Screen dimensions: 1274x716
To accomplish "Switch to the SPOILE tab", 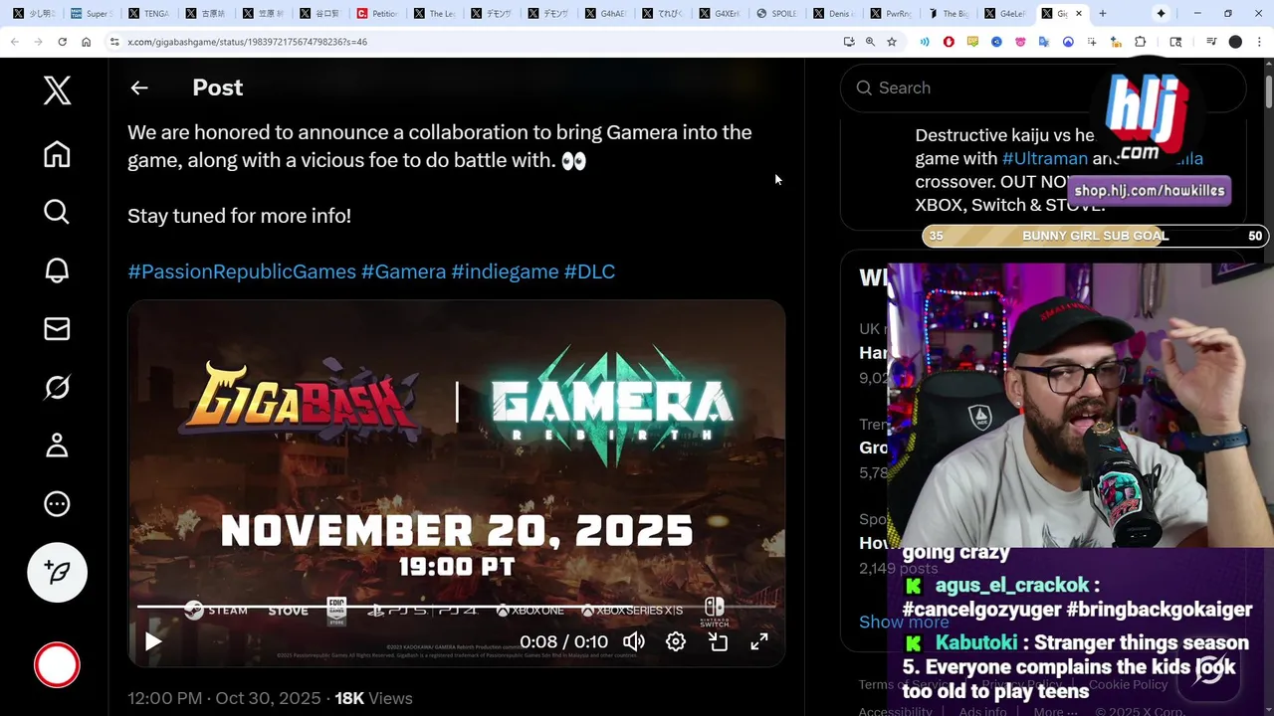I will (778, 14).
